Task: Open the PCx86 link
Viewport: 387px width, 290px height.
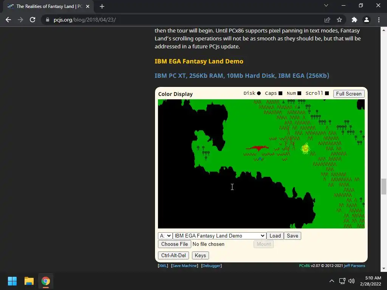Action: pyautogui.click(x=304, y=265)
